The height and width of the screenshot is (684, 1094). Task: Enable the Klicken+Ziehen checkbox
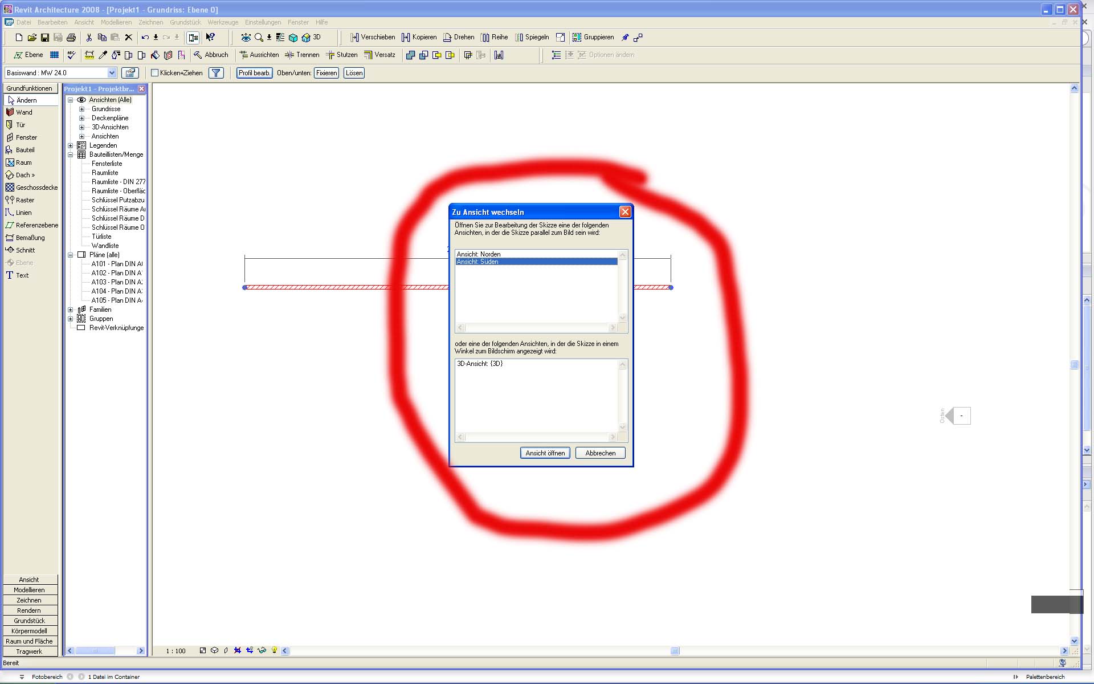click(154, 73)
